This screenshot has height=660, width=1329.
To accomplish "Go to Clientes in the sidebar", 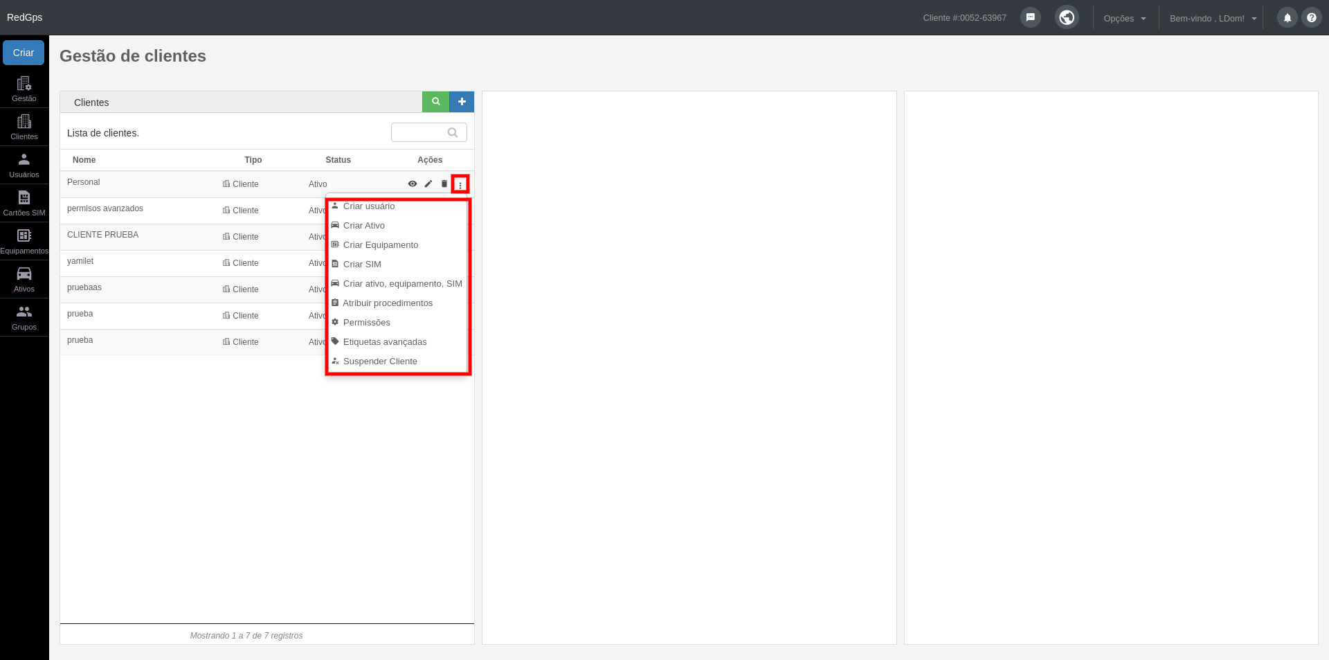I will pyautogui.click(x=24, y=127).
